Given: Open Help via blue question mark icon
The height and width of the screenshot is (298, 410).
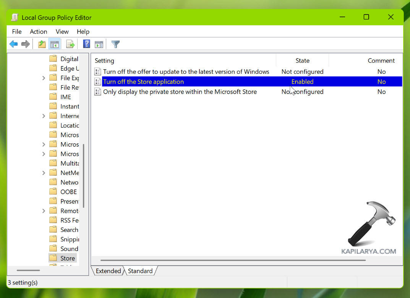Looking at the screenshot, I should 86,44.
